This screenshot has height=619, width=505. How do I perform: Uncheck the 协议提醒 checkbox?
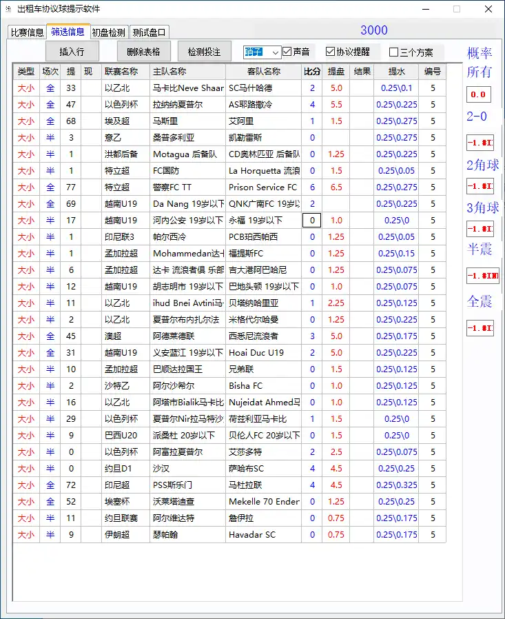[x=330, y=52]
